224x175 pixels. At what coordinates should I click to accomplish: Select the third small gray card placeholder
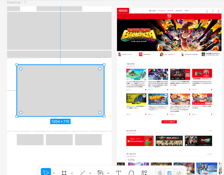coord(88,140)
